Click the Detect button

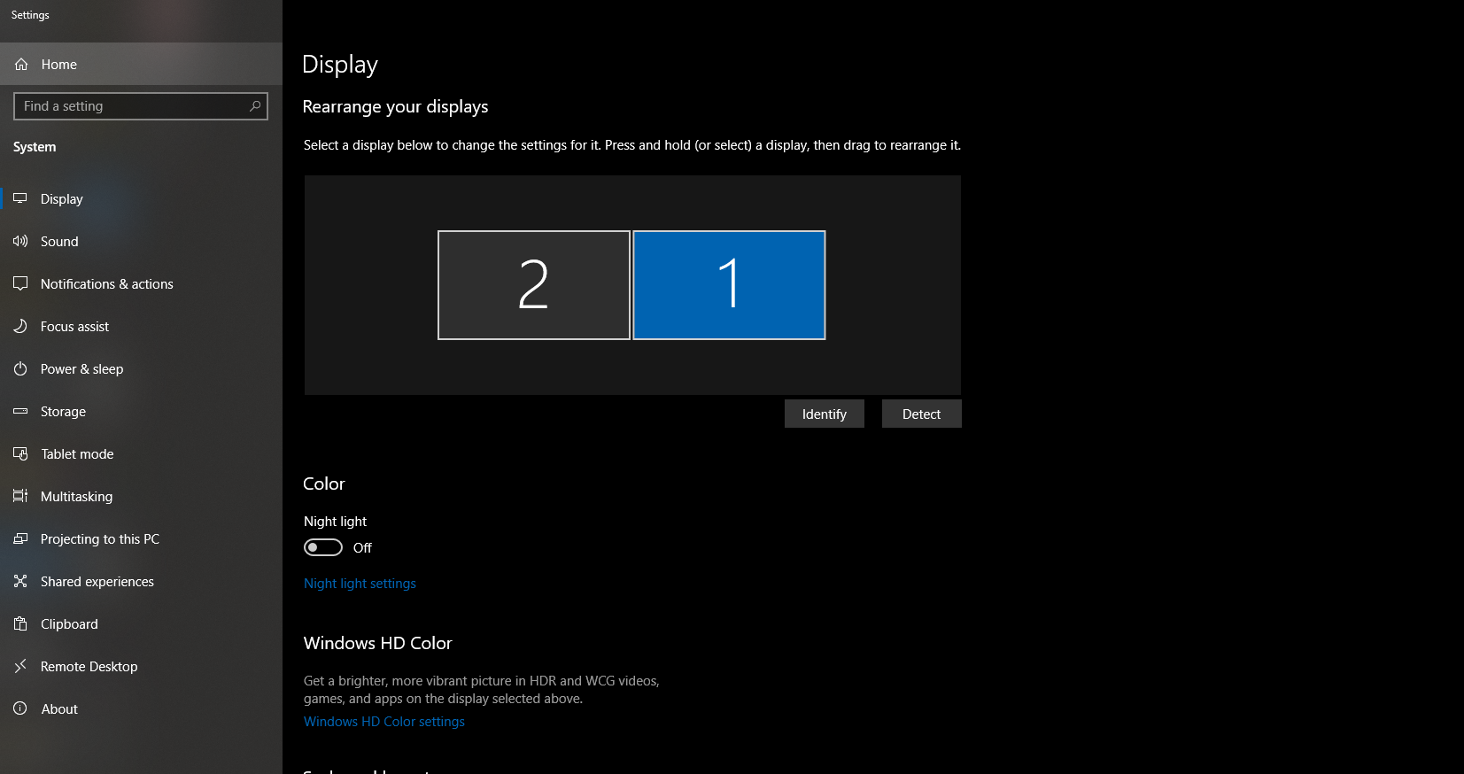(922, 414)
